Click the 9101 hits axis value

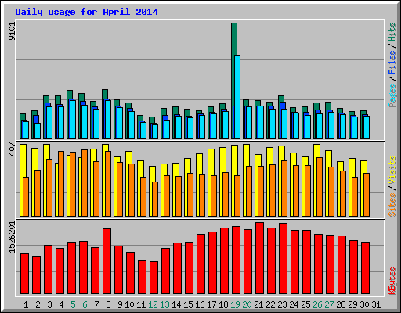pos(12,31)
